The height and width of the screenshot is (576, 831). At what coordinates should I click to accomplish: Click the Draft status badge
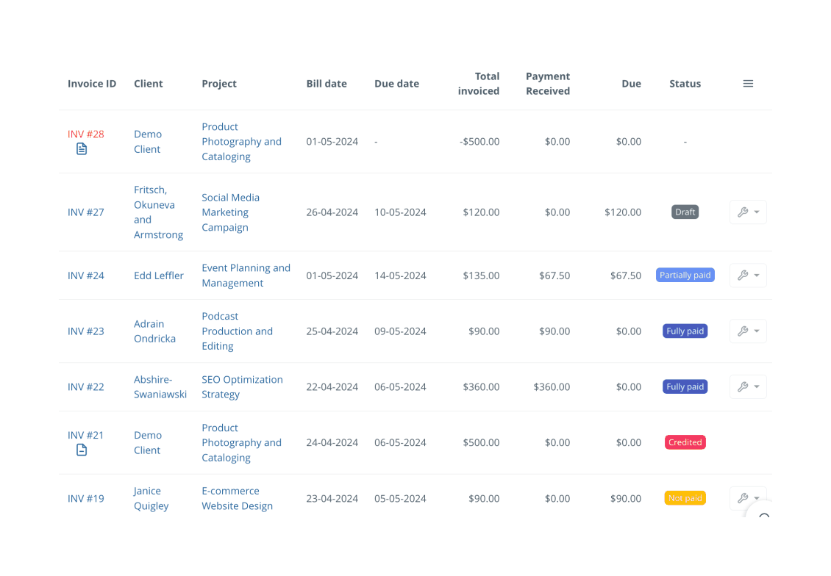click(685, 212)
